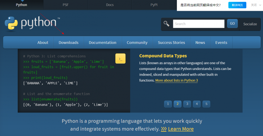Jump to slide 5 in the pager
The height and width of the screenshot is (136, 263).
[x=206, y=104]
